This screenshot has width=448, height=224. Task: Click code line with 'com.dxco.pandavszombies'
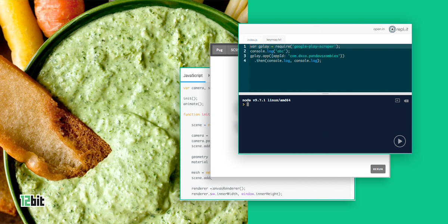click(x=297, y=56)
